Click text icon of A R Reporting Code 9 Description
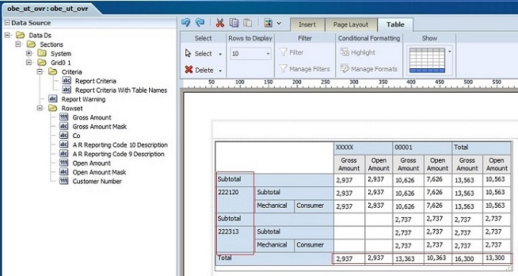 tap(63, 154)
